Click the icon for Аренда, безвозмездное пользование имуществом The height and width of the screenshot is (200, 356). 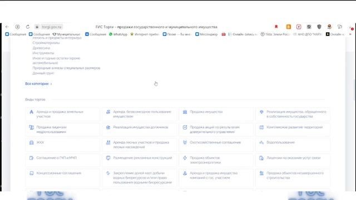tap(108, 112)
